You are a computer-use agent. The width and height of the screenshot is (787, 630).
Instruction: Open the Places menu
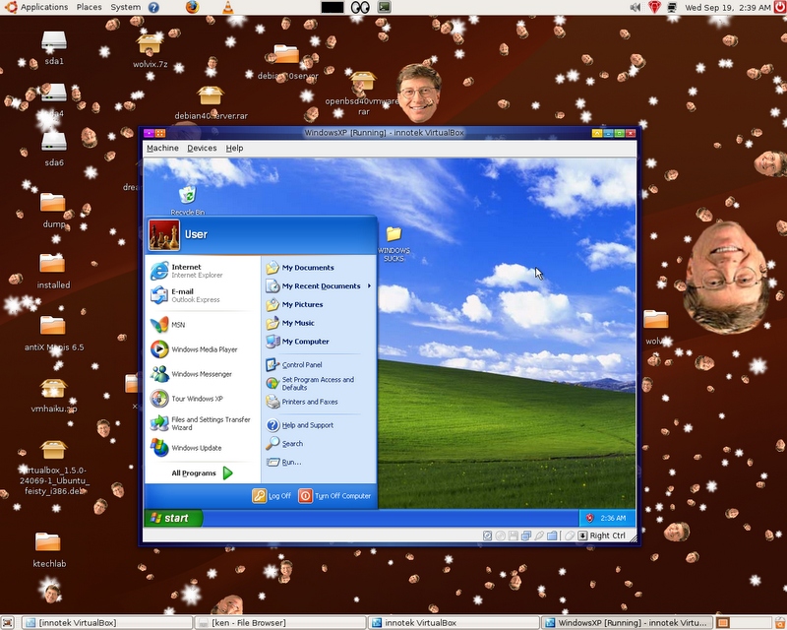click(x=89, y=7)
